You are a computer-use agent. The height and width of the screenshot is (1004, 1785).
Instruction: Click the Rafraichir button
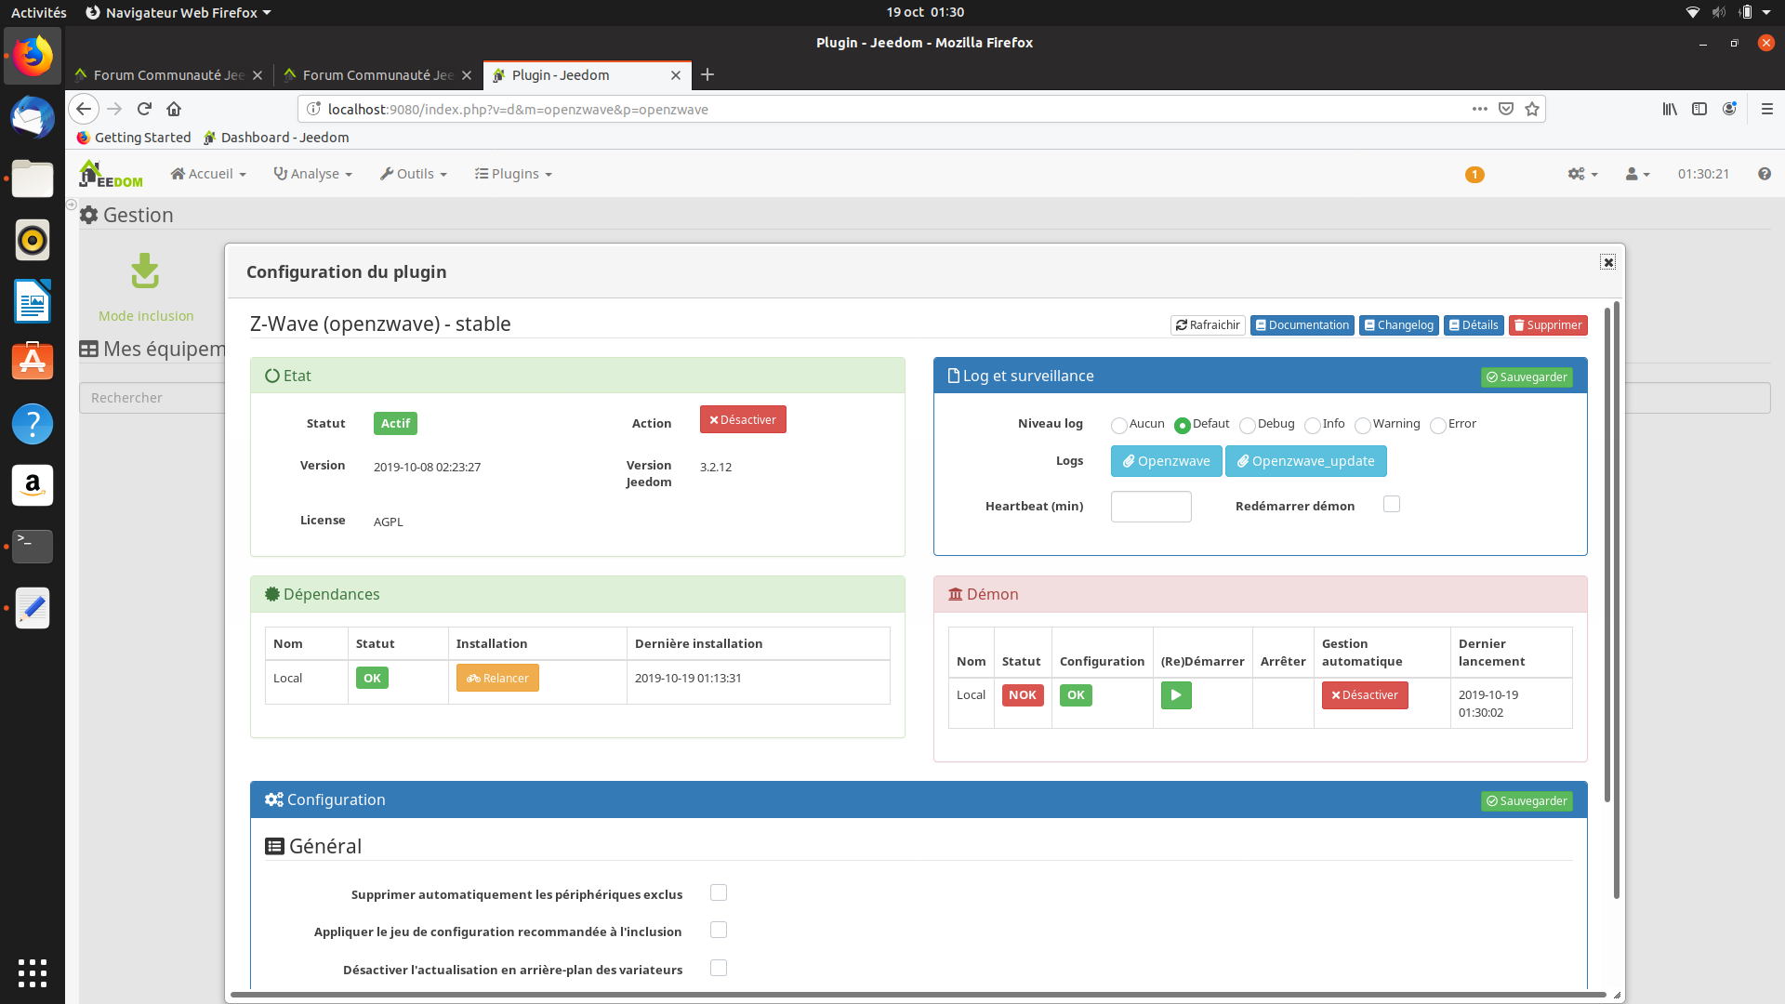tap(1208, 325)
